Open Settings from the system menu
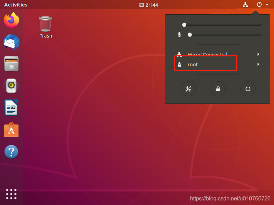Viewport: 274px width, 205px height. point(188,89)
